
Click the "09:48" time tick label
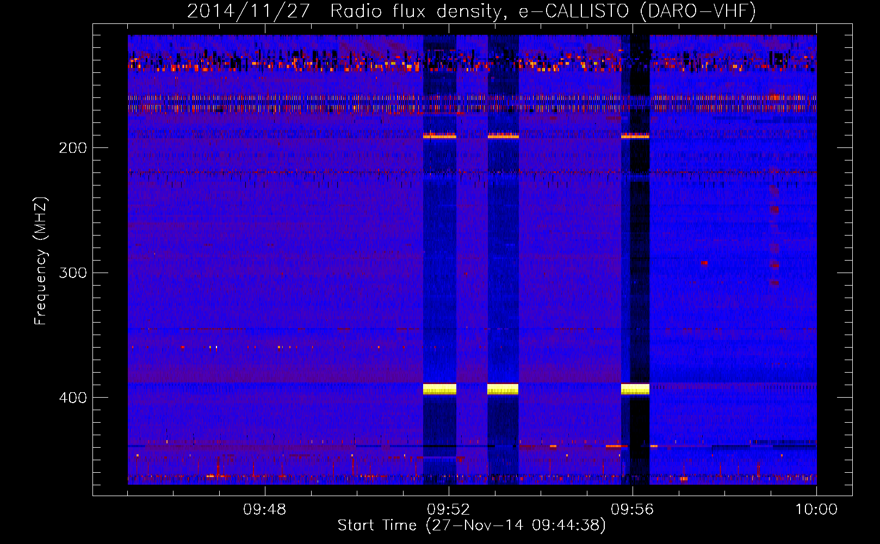click(265, 510)
